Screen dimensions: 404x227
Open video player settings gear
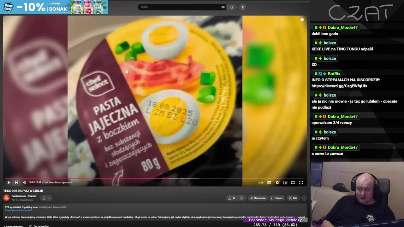(x=277, y=182)
